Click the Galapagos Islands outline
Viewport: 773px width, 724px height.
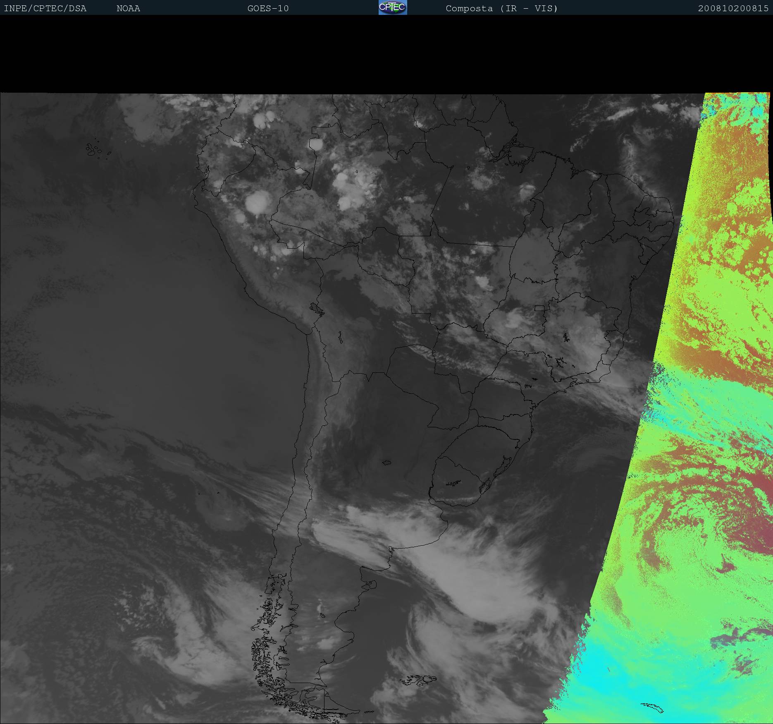pos(95,150)
